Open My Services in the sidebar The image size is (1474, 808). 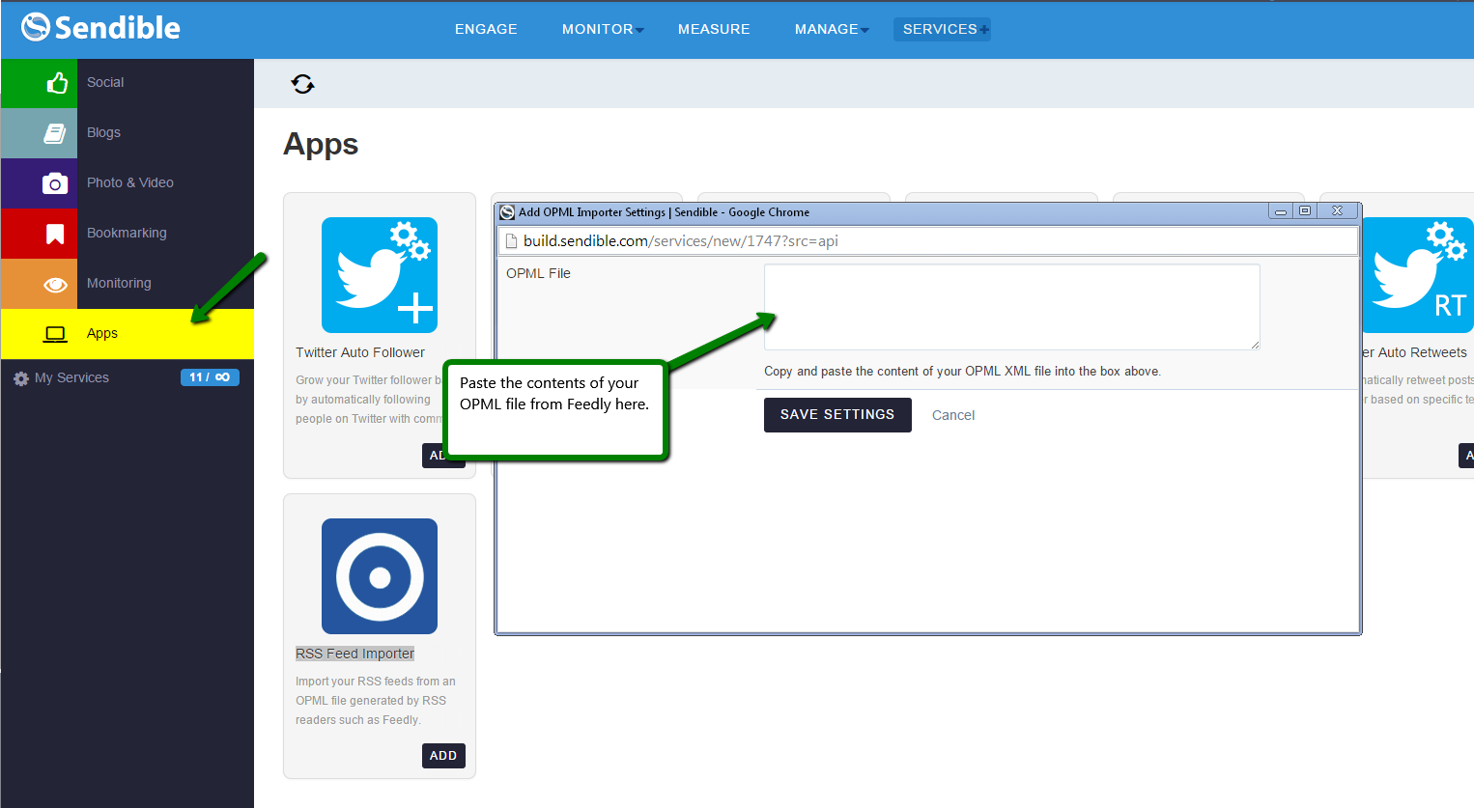pos(71,378)
